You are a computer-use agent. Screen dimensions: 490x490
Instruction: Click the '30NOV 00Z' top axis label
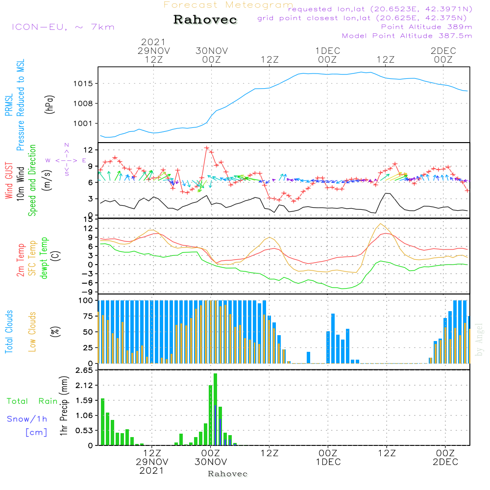pyautogui.click(x=212, y=55)
